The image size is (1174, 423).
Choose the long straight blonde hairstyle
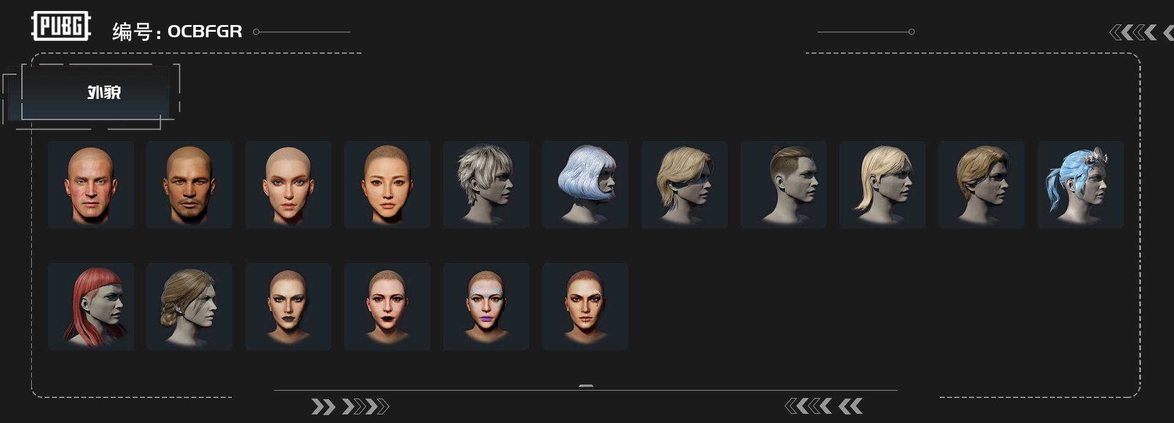(883, 184)
